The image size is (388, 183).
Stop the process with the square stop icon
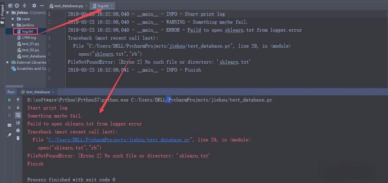tap(9, 108)
